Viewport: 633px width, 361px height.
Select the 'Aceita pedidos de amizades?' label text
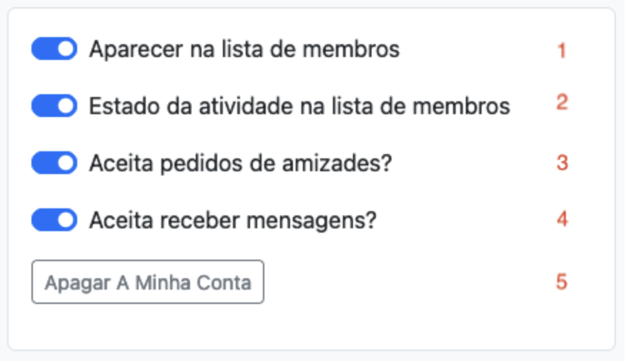click(241, 164)
